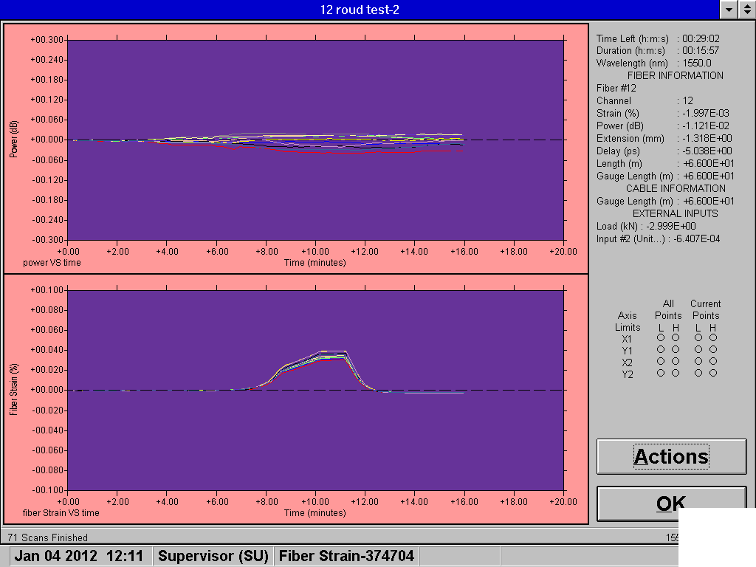
Task: Click the minimize down-arrow in title bar
Action: pyautogui.click(x=729, y=9)
